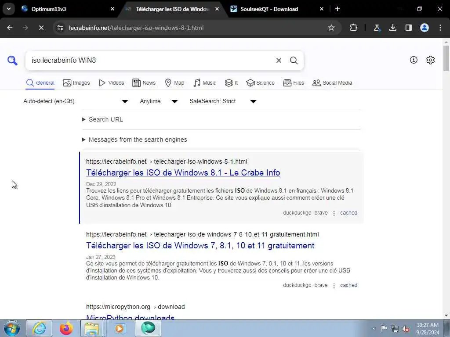This screenshot has height=337, width=450.
Task: Submit search with magnifier button
Action: [x=294, y=61]
